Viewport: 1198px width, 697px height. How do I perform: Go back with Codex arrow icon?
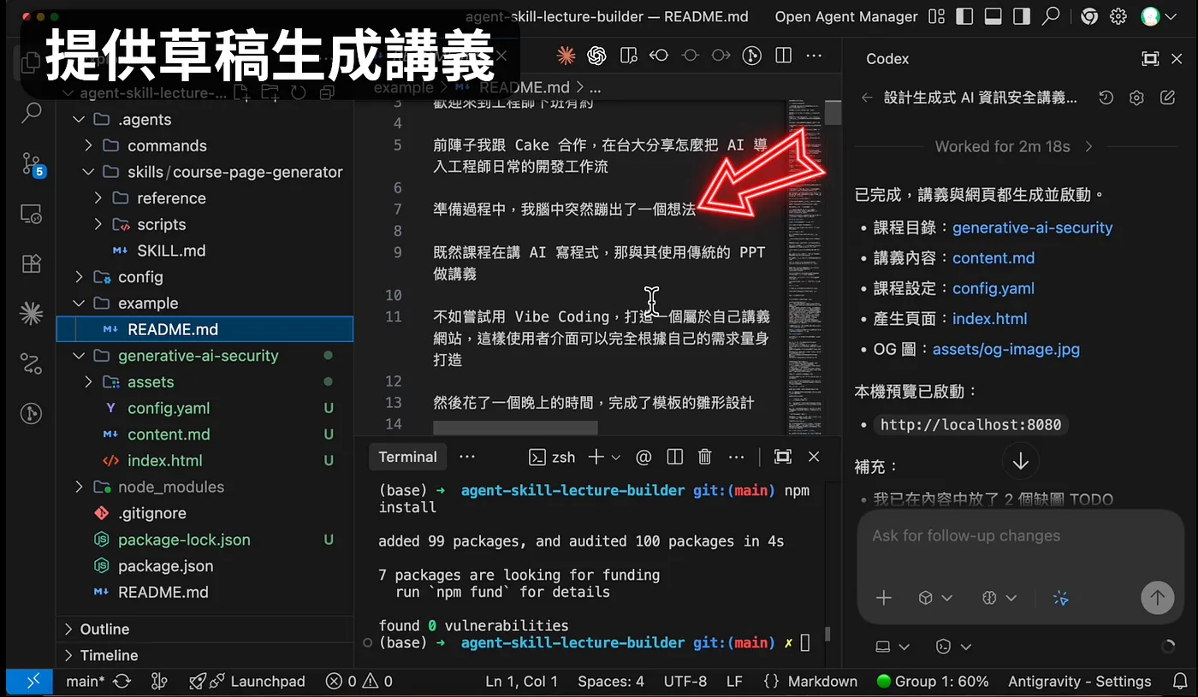coord(867,97)
